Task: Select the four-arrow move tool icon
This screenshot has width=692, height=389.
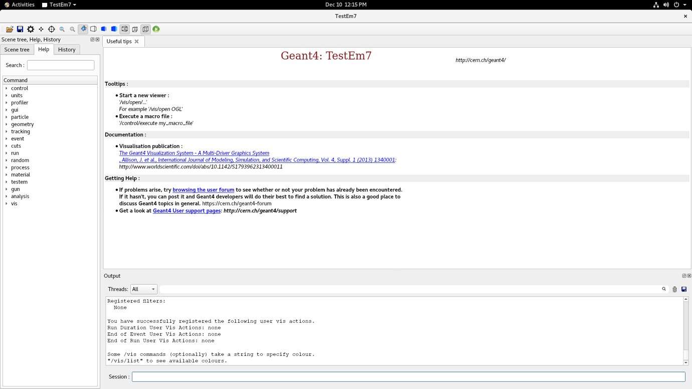Action: click(x=41, y=29)
